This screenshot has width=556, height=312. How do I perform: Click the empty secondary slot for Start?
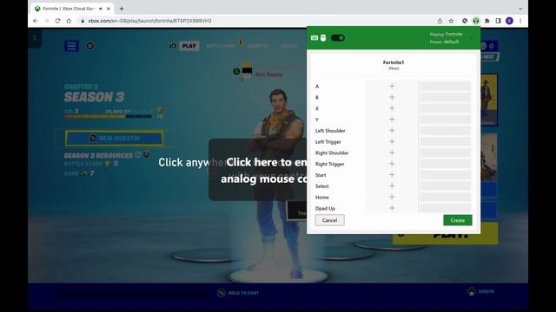[446, 175]
